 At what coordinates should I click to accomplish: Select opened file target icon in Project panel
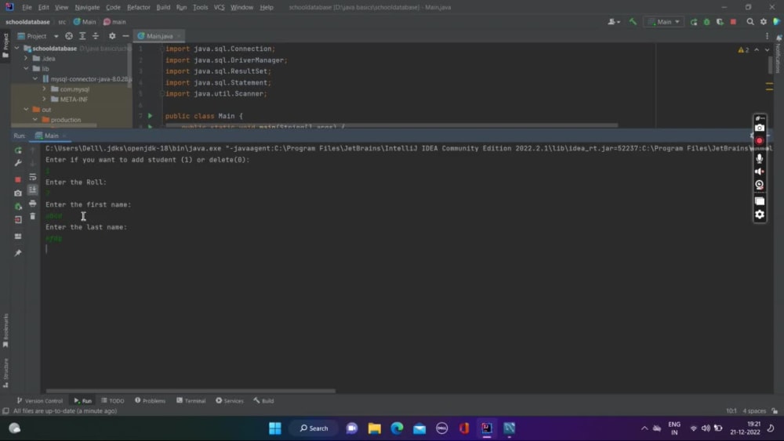pos(69,36)
